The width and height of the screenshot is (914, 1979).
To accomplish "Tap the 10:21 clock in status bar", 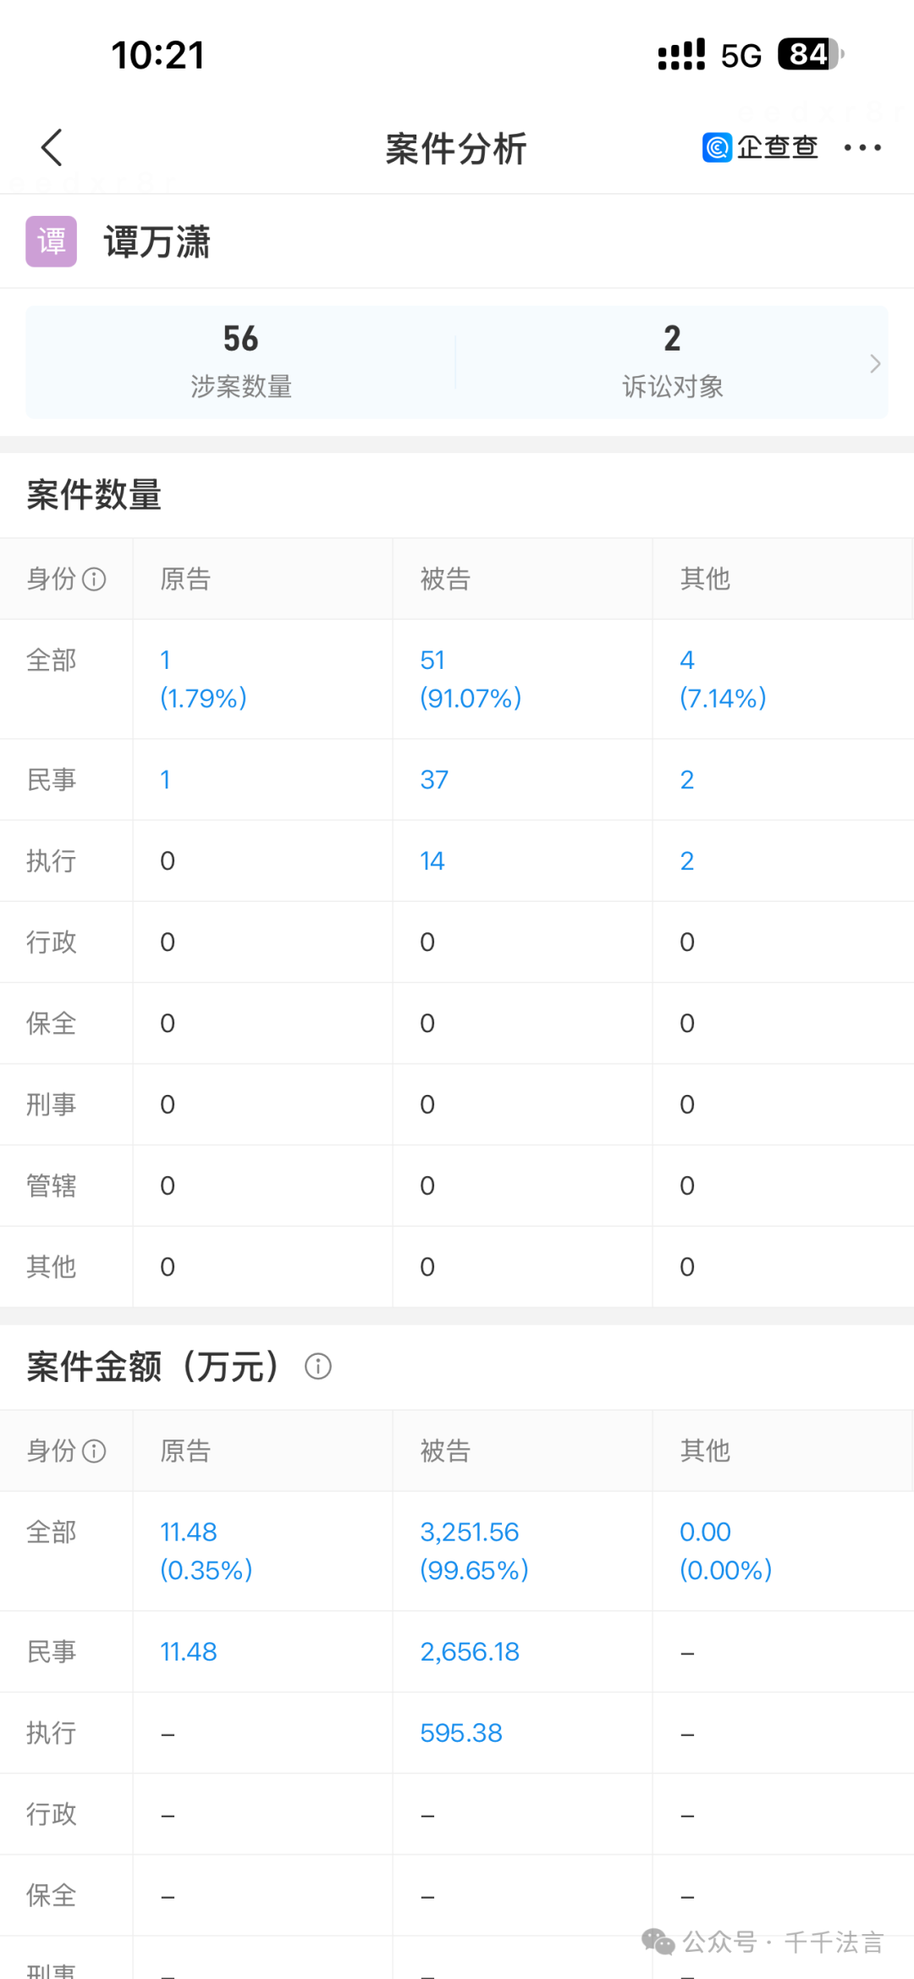I will pyautogui.click(x=158, y=56).
